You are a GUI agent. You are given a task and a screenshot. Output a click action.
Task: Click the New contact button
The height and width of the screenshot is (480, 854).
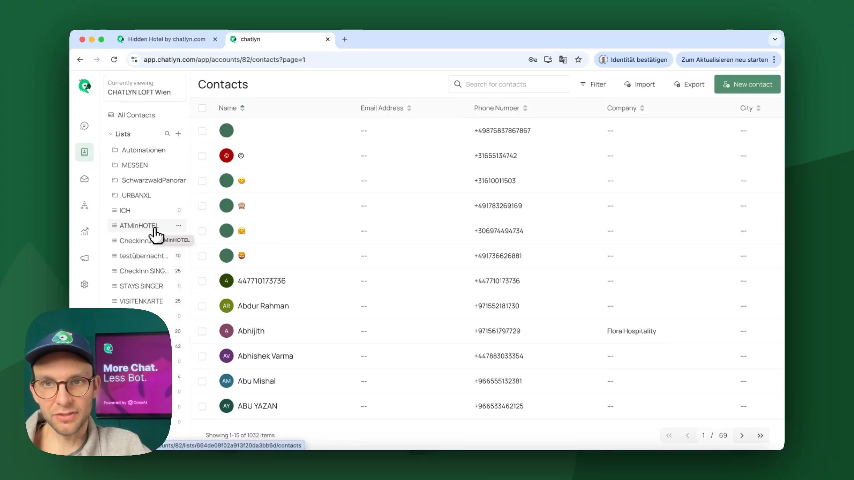coord(747,84)
